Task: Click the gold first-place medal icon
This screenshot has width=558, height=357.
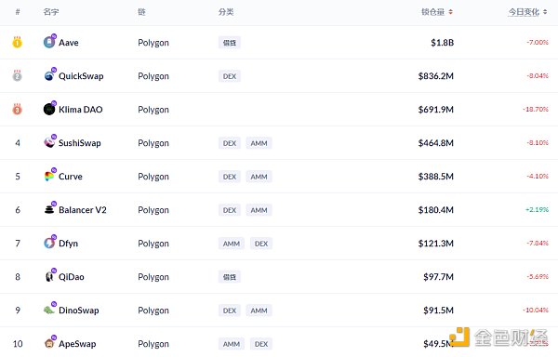Action: click(x=17, y=43)
